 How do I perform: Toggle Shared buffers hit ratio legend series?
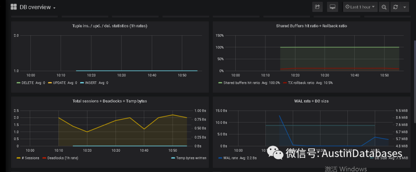[248, 83]
